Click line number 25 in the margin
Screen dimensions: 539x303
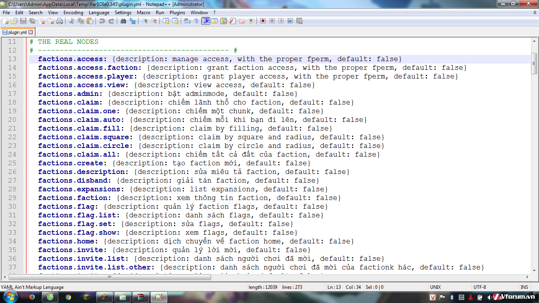click(12, 163)
